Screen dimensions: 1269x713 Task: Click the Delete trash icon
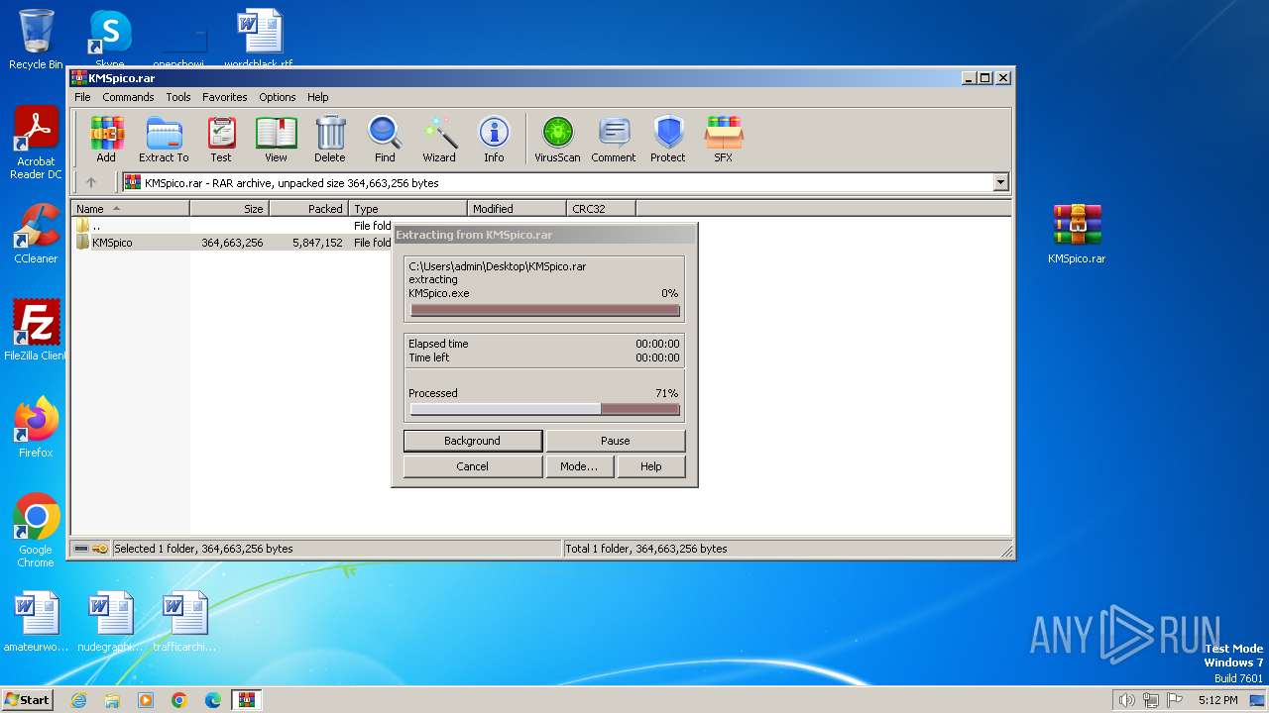[330, 139]
